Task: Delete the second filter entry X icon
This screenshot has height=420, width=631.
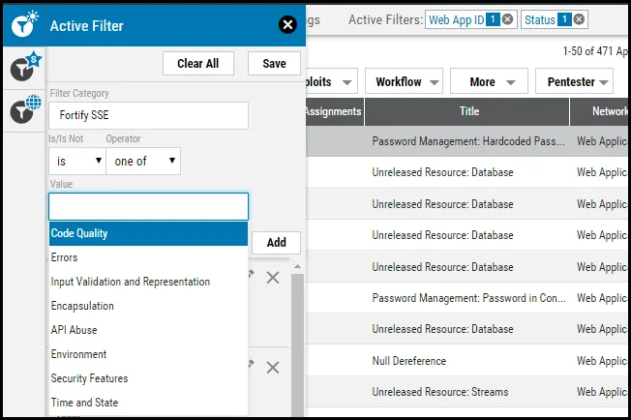Action: (x=273, y=368)
